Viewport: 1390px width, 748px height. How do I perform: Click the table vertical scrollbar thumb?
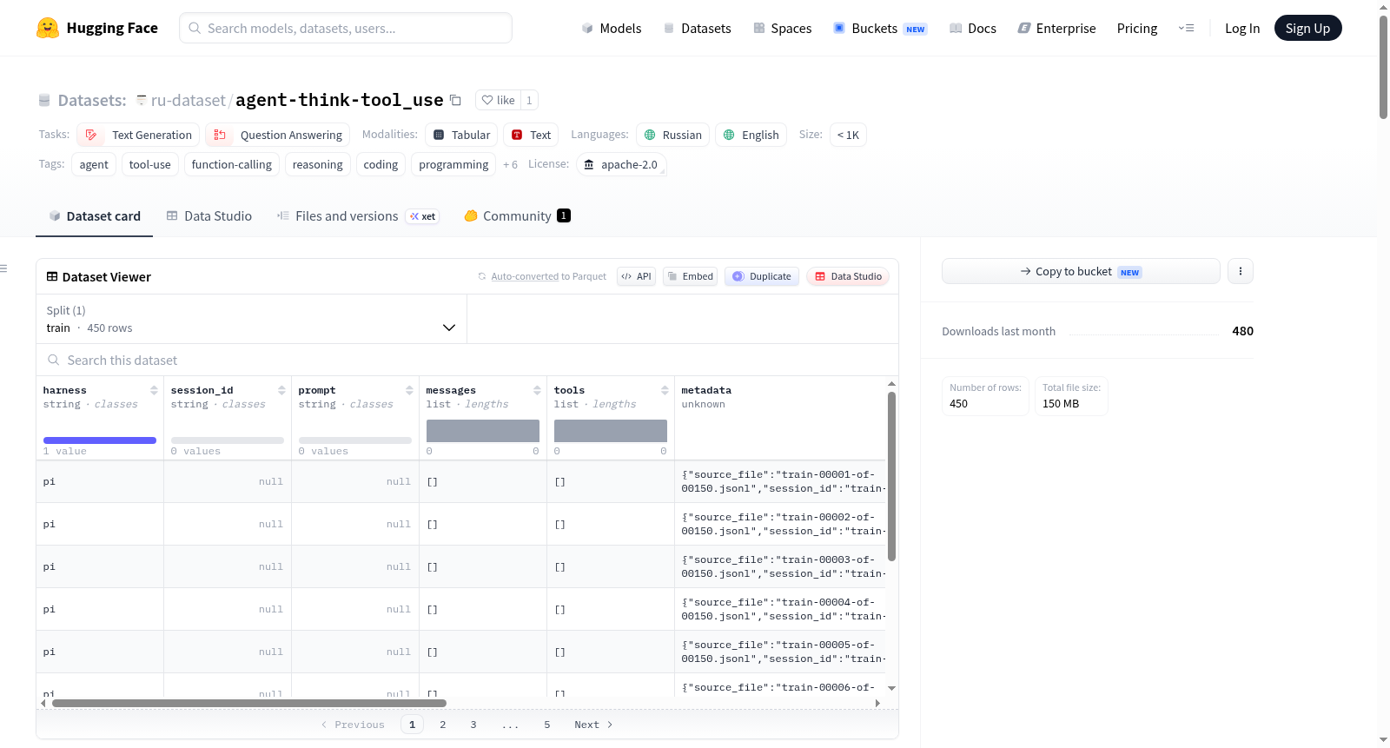point(891,477)
